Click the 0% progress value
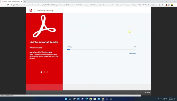Screen dimensions: 177x101 (135, 47)
